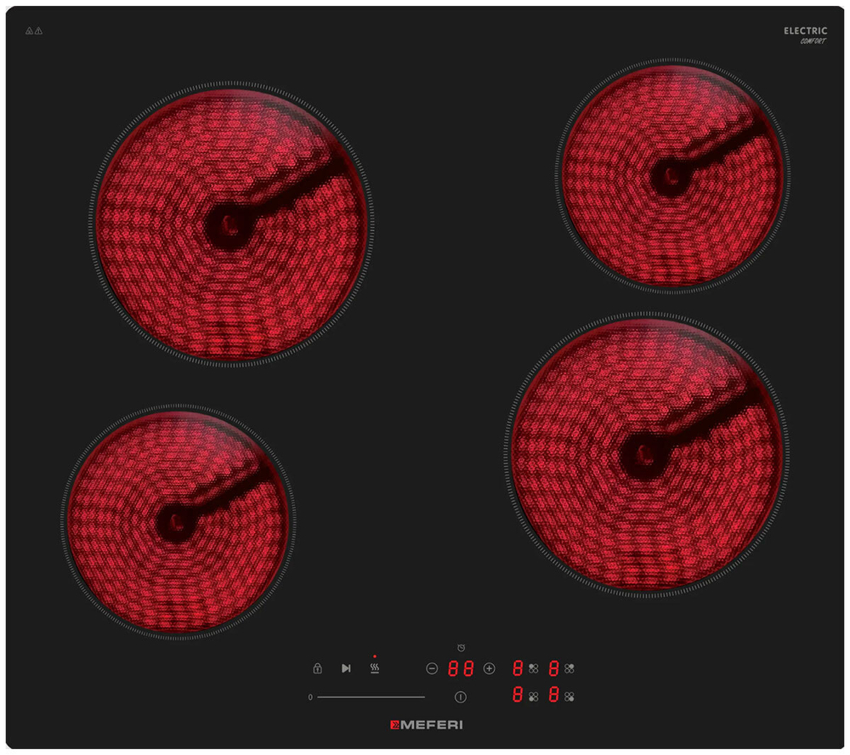
Task: Tap the 0 mark at slider start
Action: (x=310, y=697)
